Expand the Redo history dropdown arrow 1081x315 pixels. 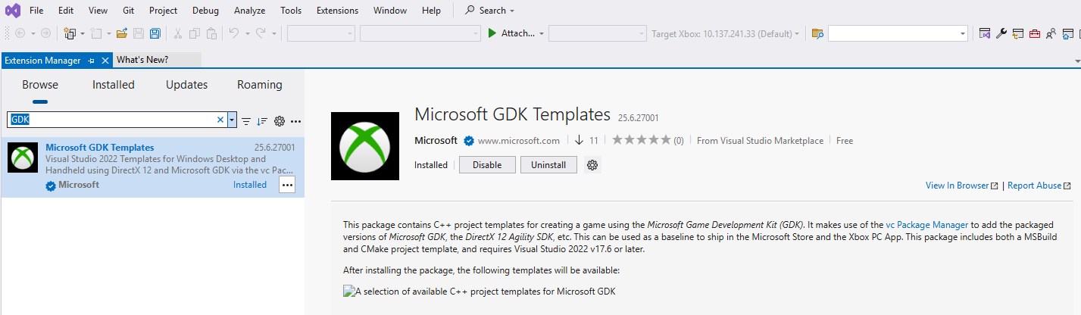pos(273,33)
